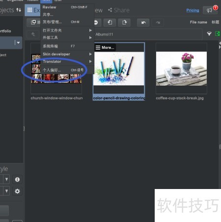221x222 pixels.
Task: Open the filter funnel icon
Action: point(209,34)
